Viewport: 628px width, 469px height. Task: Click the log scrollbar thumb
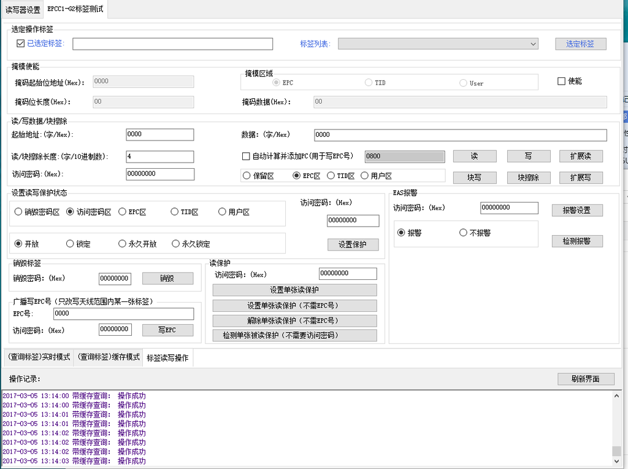coord(617,451)
